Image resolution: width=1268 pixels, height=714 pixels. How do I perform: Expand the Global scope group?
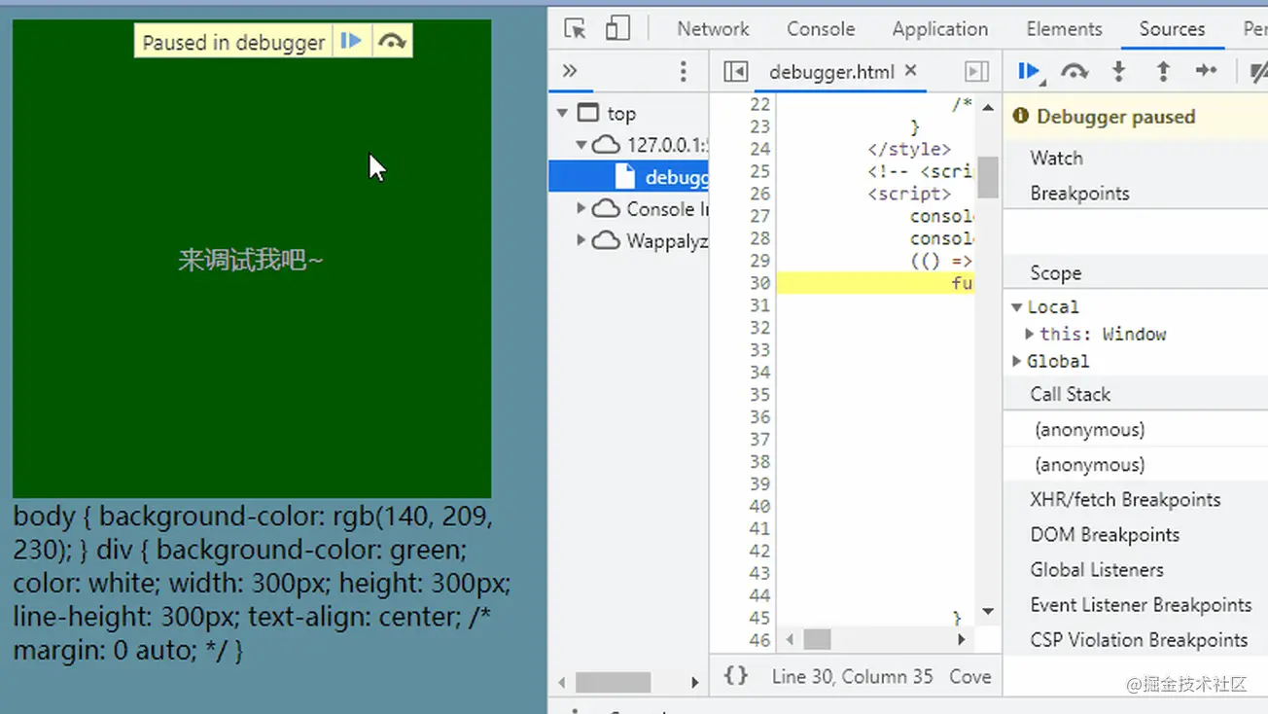point(1016,361)
